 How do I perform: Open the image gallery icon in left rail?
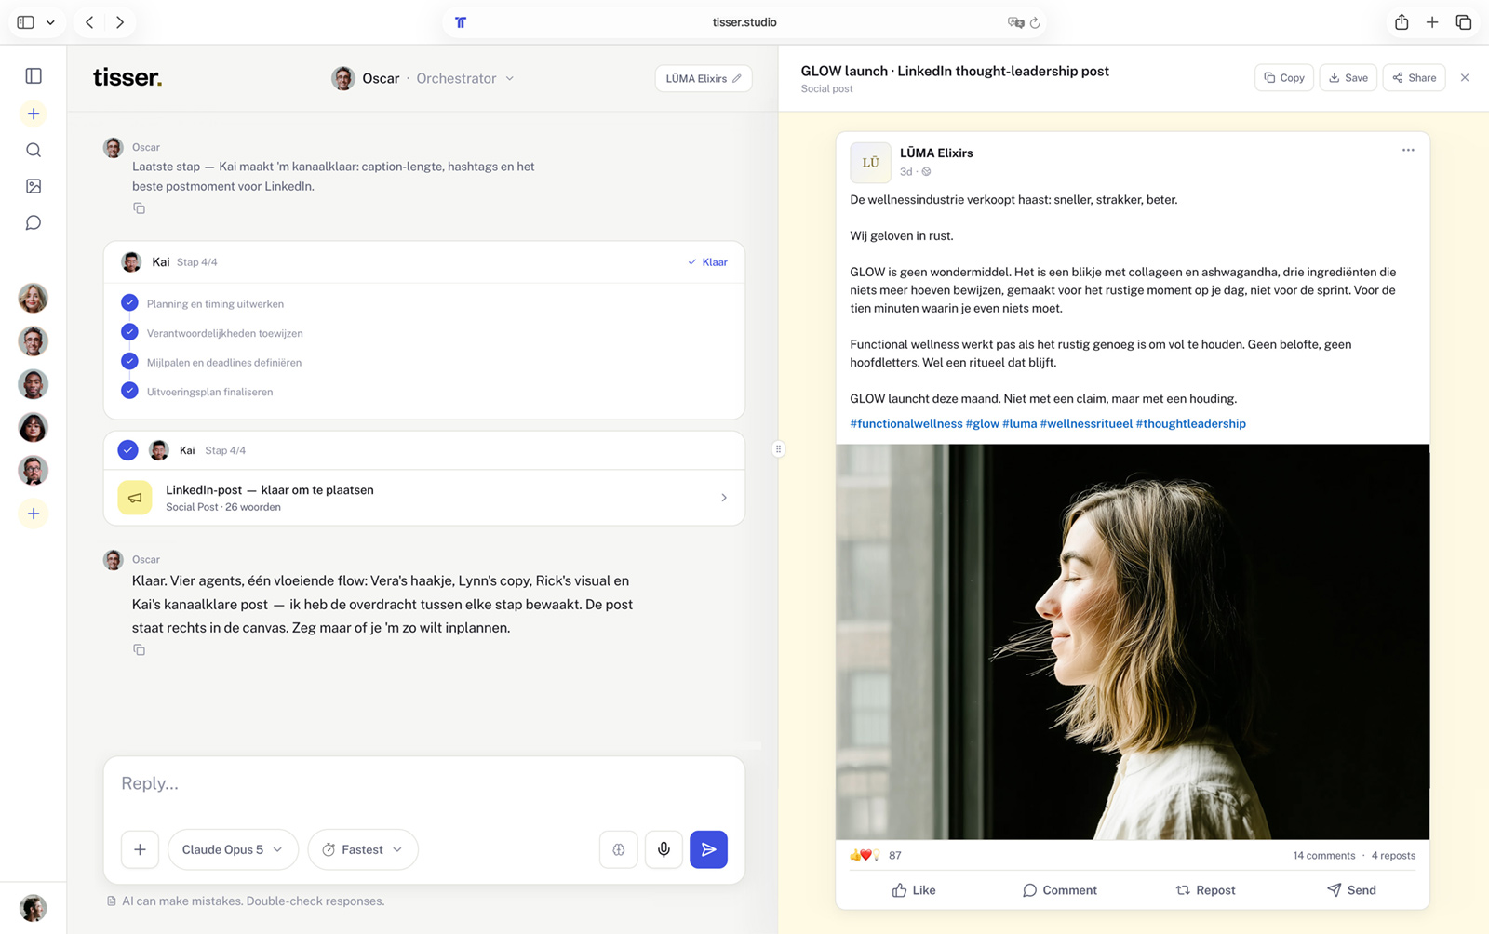[34, 186]
